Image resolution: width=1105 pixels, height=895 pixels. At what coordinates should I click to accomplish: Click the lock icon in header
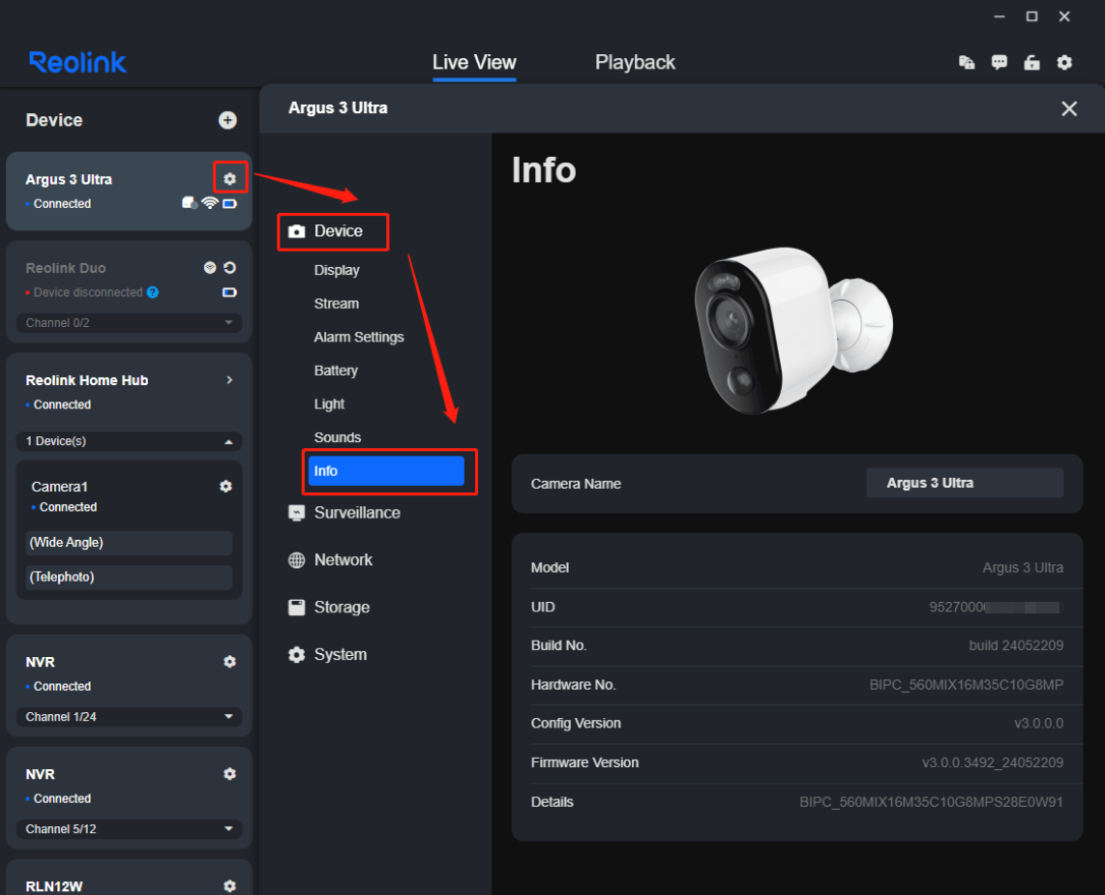pyautogui.click(x=1031, y=63)
